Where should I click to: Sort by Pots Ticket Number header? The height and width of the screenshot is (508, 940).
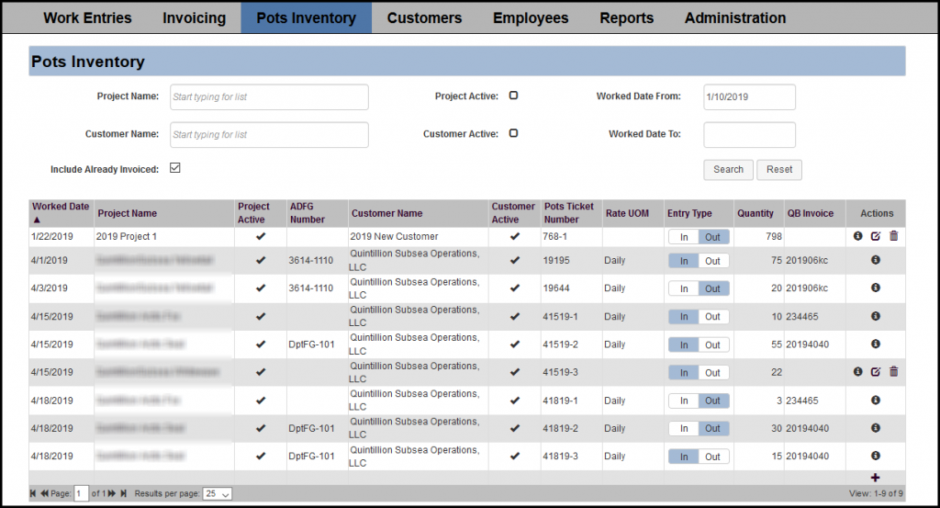569,213
